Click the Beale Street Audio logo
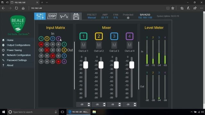Image resolution: width=205 pixels, height=115 pixels. click(x=18, y=24)
